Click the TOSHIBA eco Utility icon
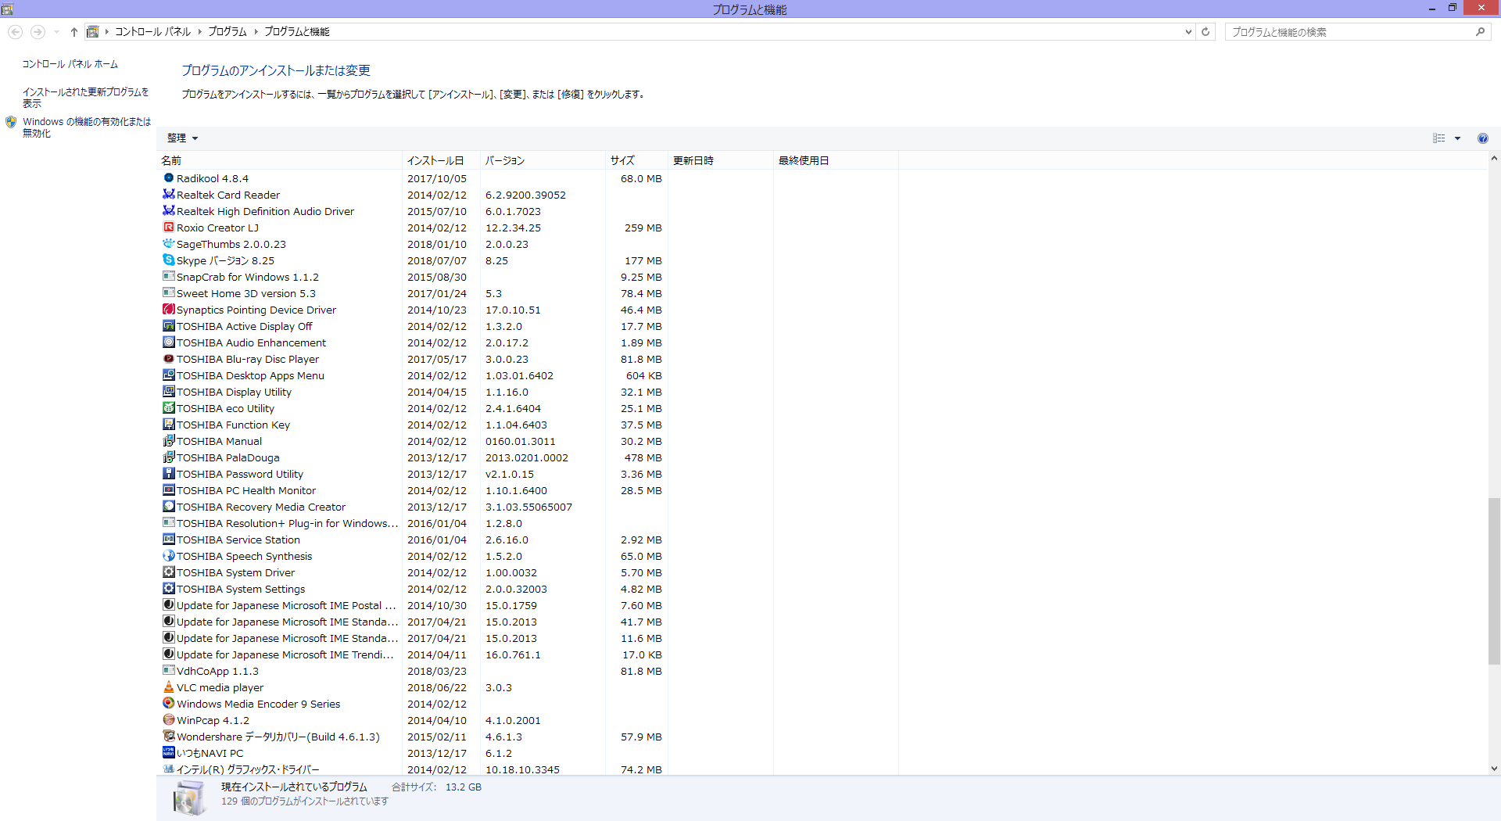This screenshot has height=821, width=1501. tap(168, 408)
